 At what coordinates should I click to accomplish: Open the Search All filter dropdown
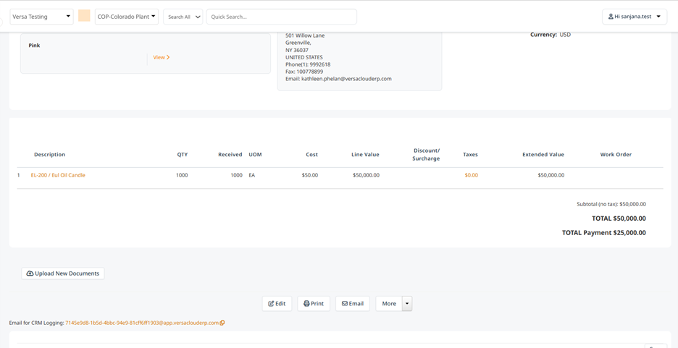(183, 17)
